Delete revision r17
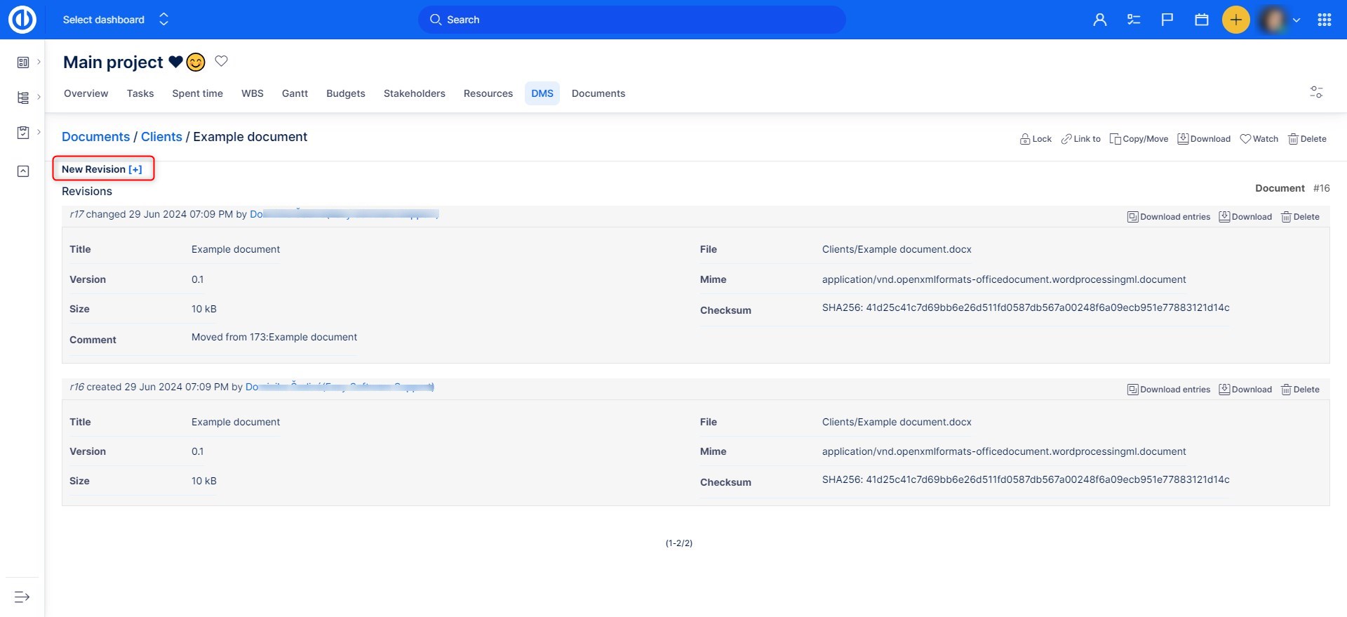Screen dimensions: 1347x617 pos(1300,217)
